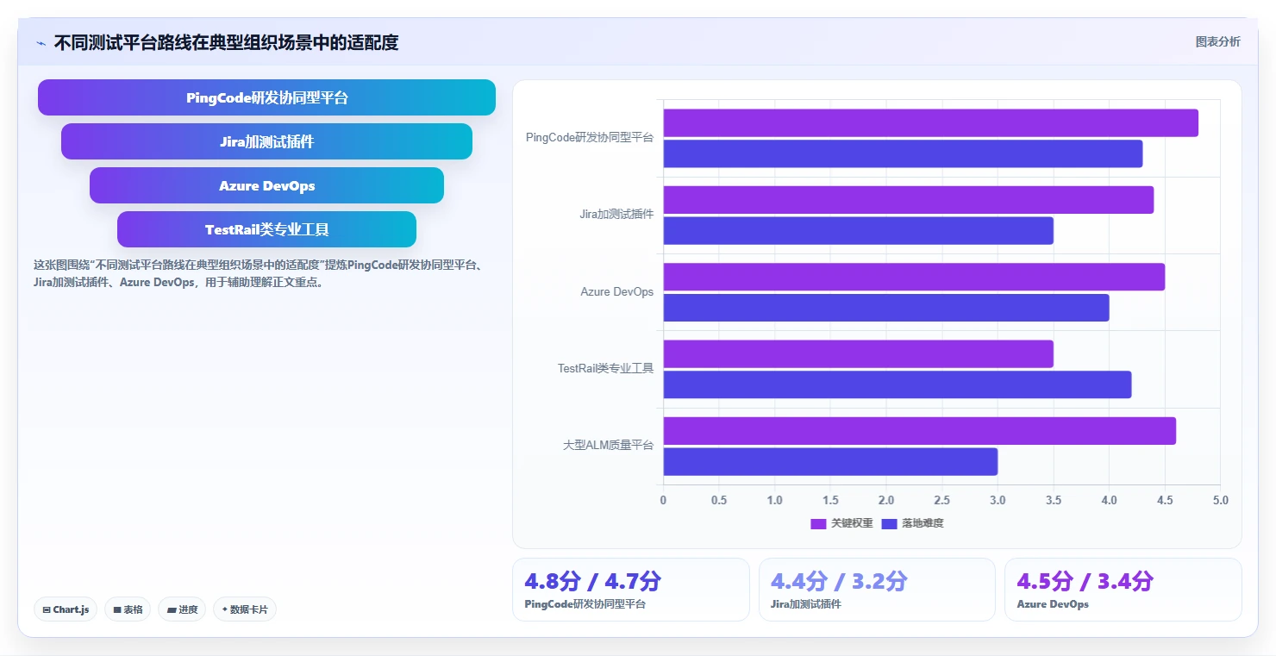
Task: Click the x-axis tick label 4.5
Action: pos(1165,500)
